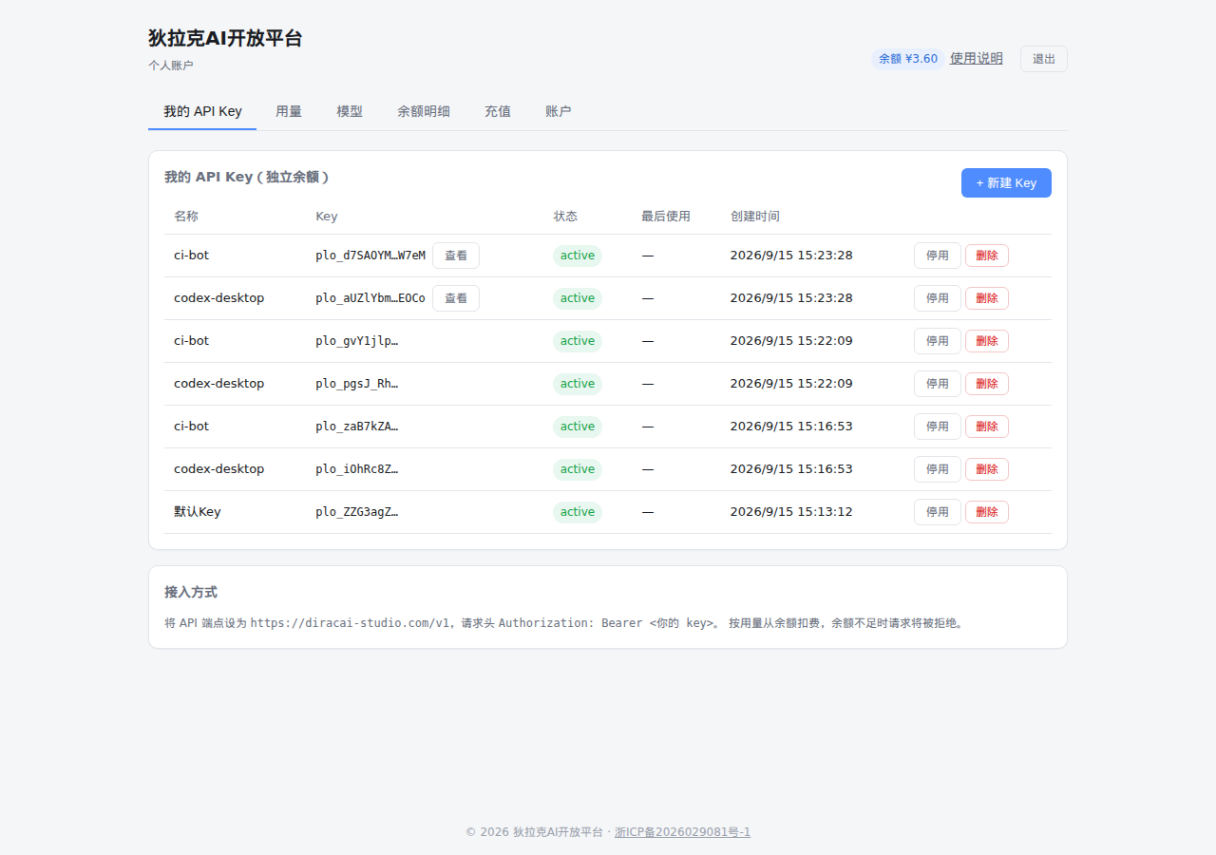This screenshot has width=1216, height=855.
Task: Open the 模型 tab
Action: [x=350, y=111]
